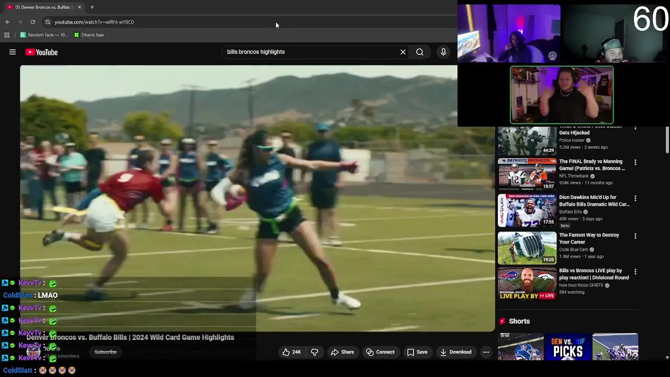Visit Code Blue Cam channel
The image size is (670, 377).
(574, 250)
